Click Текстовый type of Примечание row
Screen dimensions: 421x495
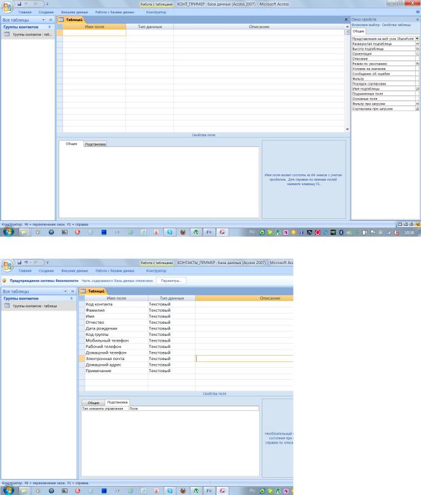pos(160,371)
